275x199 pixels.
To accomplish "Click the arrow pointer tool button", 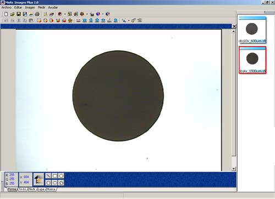I will pyautogui.click(x=38, y=179).
